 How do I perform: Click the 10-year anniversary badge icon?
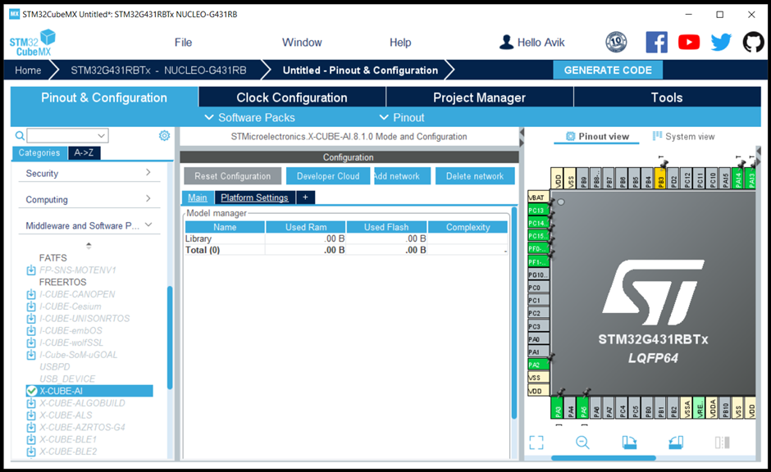616,43
